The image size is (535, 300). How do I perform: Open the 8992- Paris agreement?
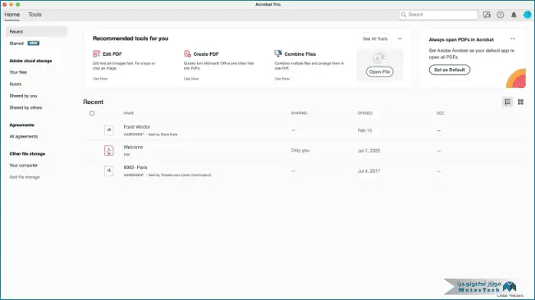tap(136, 168)
